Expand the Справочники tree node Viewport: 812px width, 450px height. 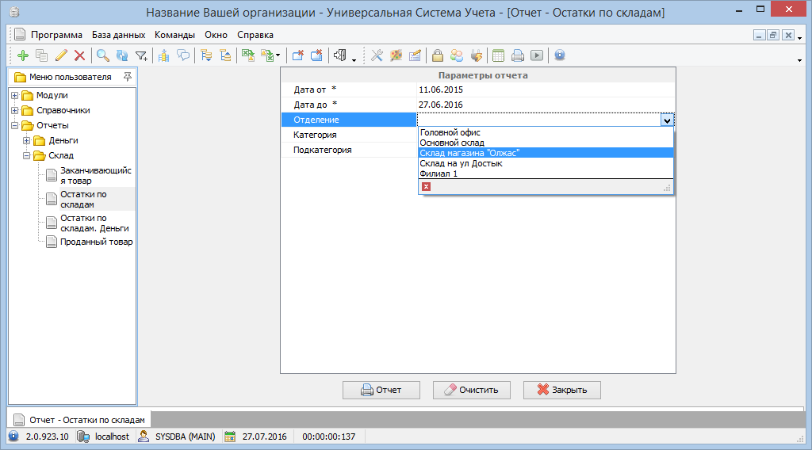(15, 110)
